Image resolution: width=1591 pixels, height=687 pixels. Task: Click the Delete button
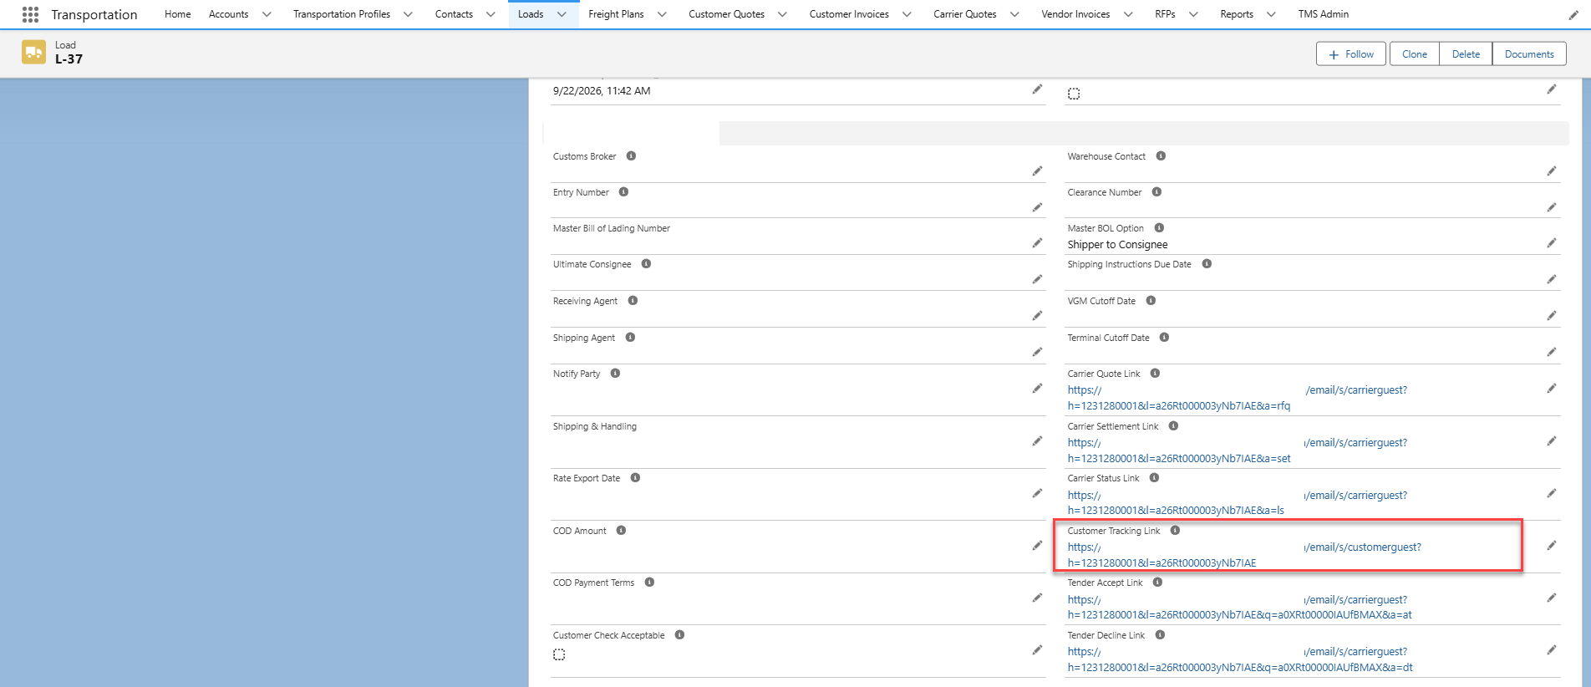1466,54
